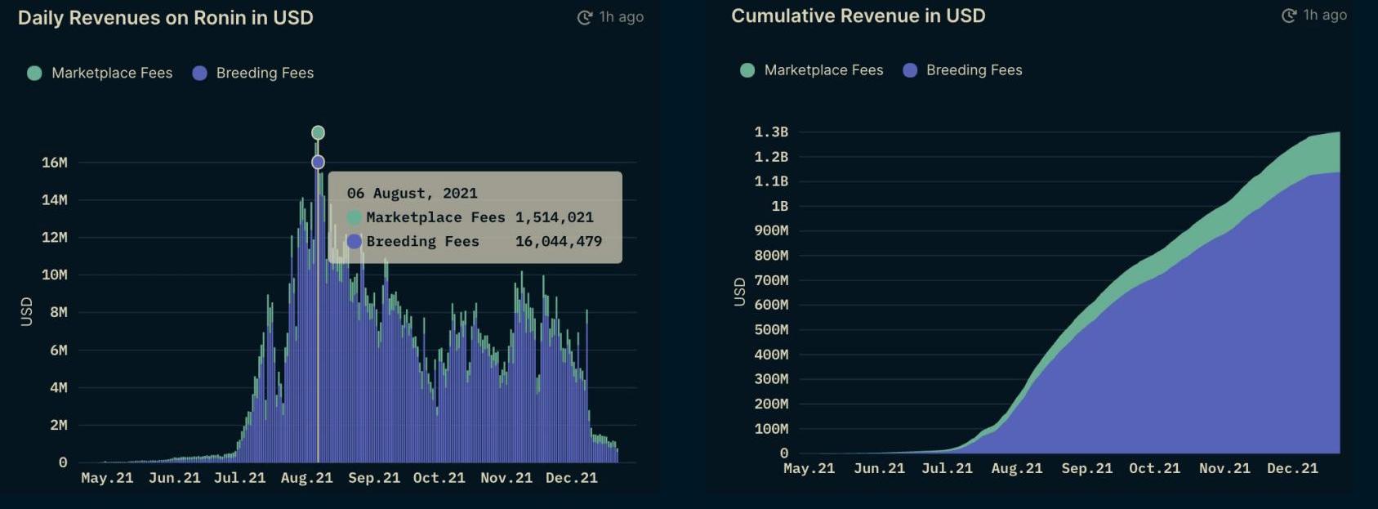The width and height of the screenshot is (1378, 509).
Task: Click green Marketplace Fees marker at peak
Action: 318,132
